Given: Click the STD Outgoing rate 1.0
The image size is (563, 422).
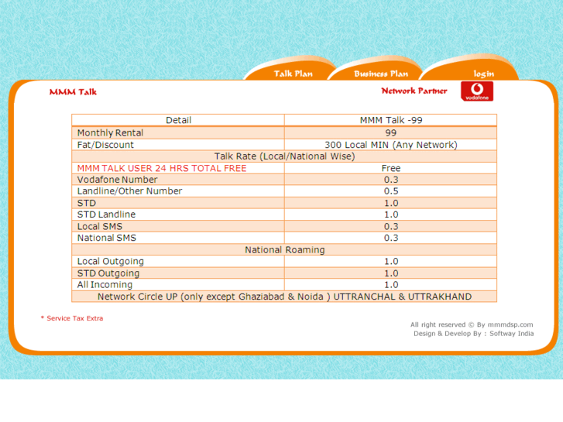Looking at the screenshot, I should click(x=391, y=273).
